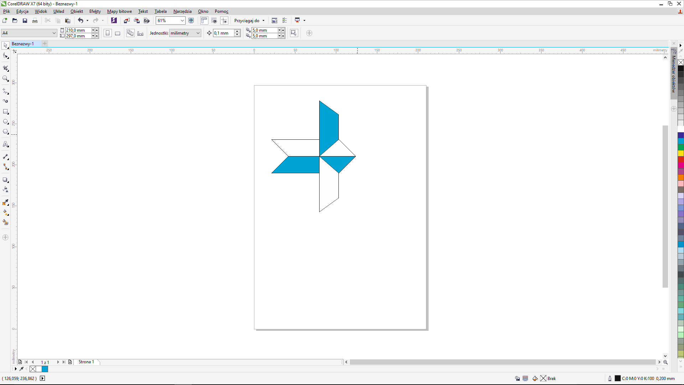Open the zoom level 61% dropdown
This screenshot has height=385, width=684.
tap(182, 21)
